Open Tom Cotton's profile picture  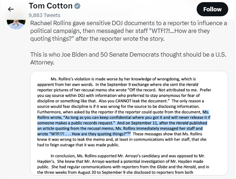click(x=16, y=24)
